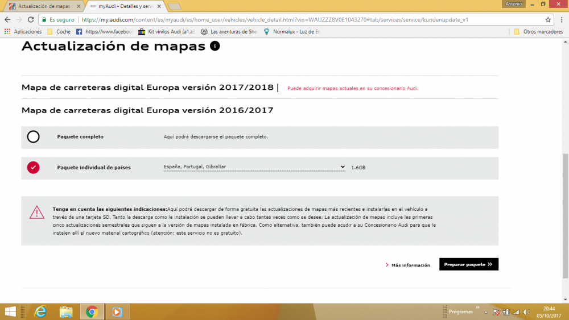
Task: Open the España, Portugal, Gibraltar country dropdown
Action: (254, 167)
